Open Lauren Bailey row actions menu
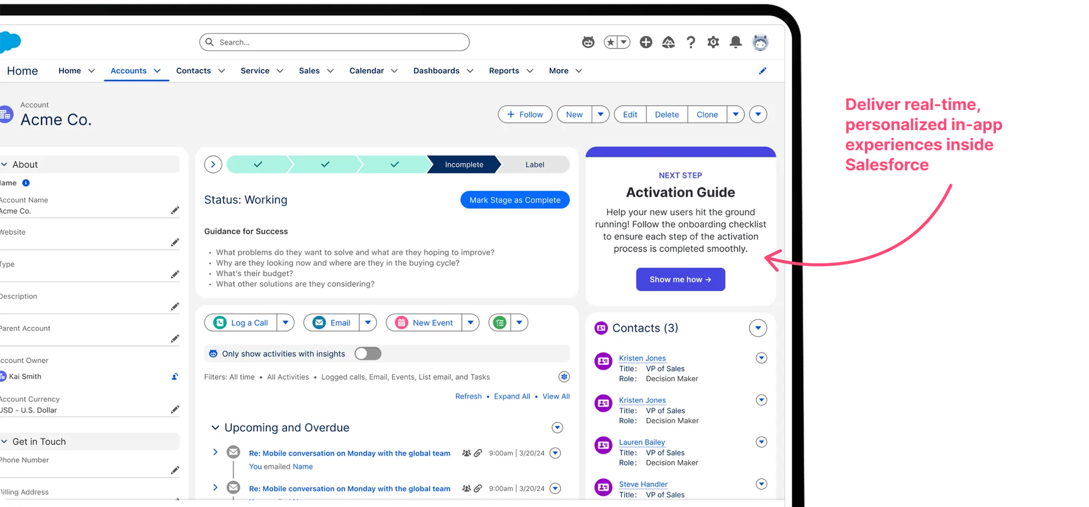Viewport: 1089px width, 507px height. pyautogui.click(x=762, y=442)
